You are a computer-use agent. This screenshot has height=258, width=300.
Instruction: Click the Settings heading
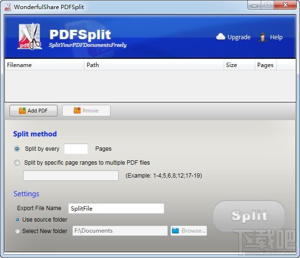click(26, 194)
